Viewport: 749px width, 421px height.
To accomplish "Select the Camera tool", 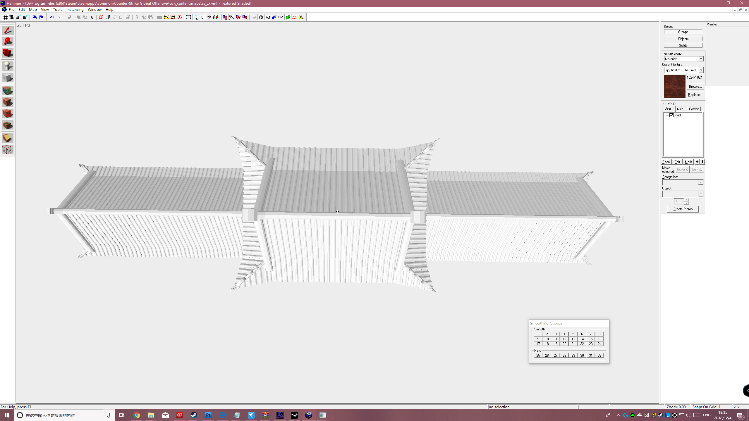I will pos(8,53).
